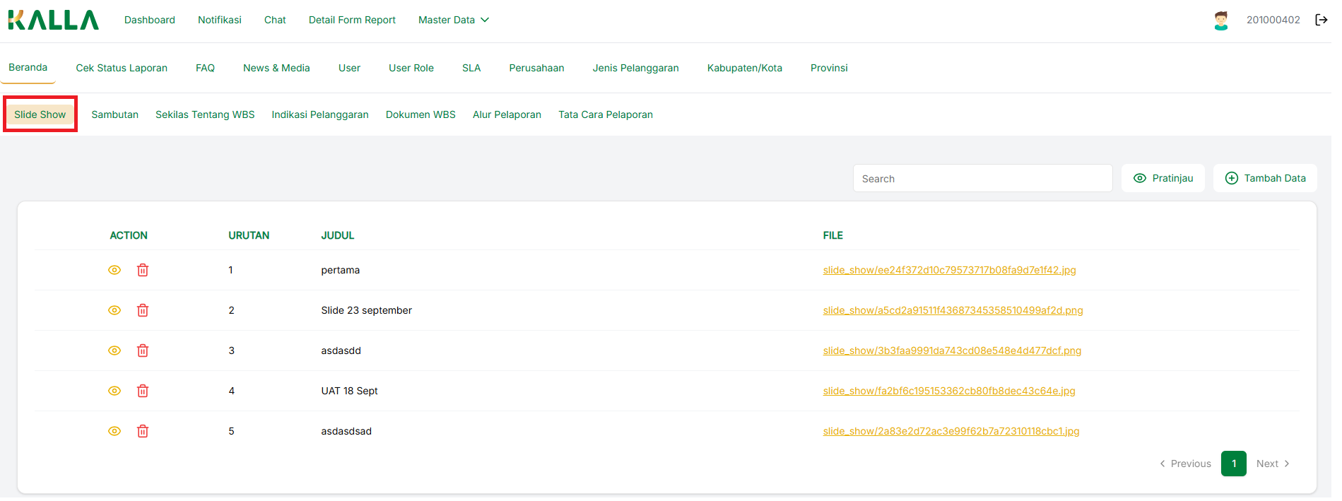This screenshot has width=1342, height=501.
Task: Delete the "asdasdd" slide row
Action: click(143, 350)
